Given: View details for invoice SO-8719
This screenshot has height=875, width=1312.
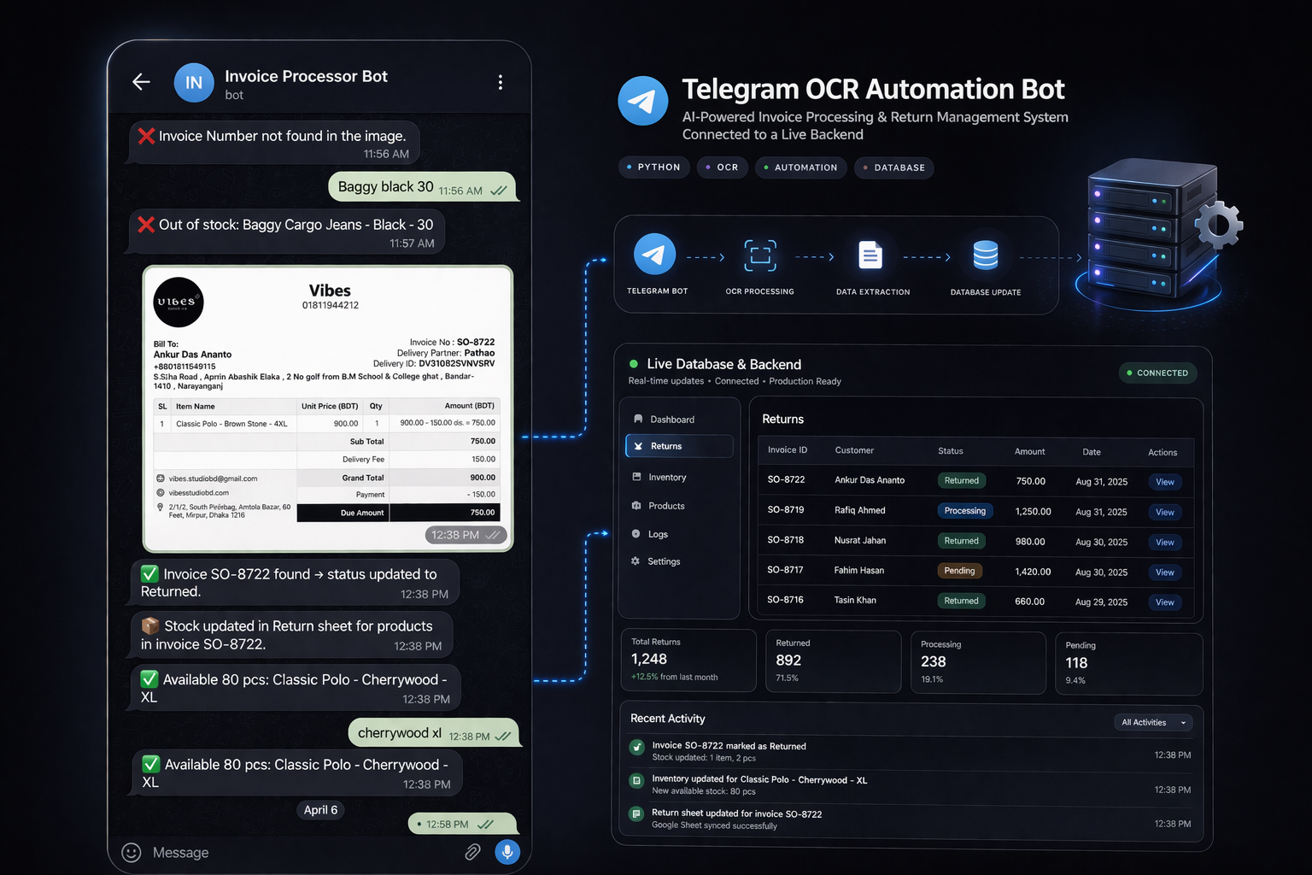Looking at the screenshot, I should tap(1165, 513).
